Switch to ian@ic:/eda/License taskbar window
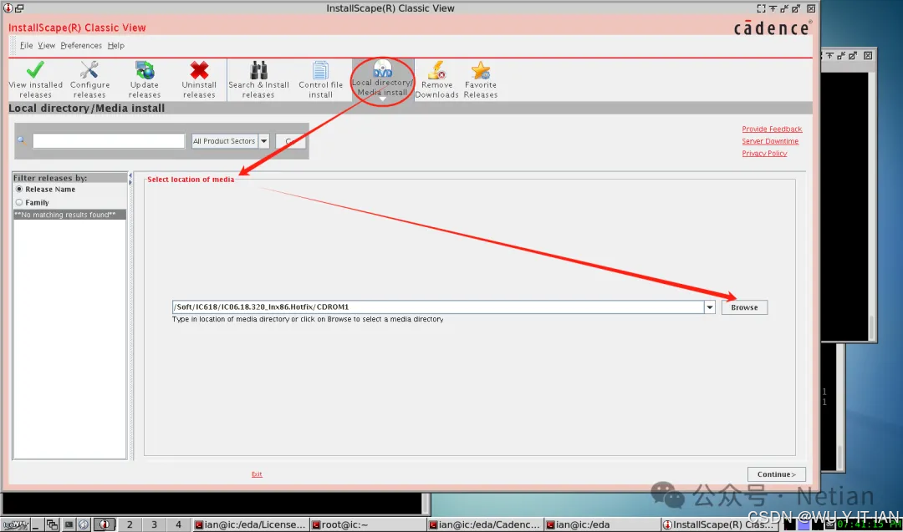This screenshot has width=903, height=532. click(250, 524)
